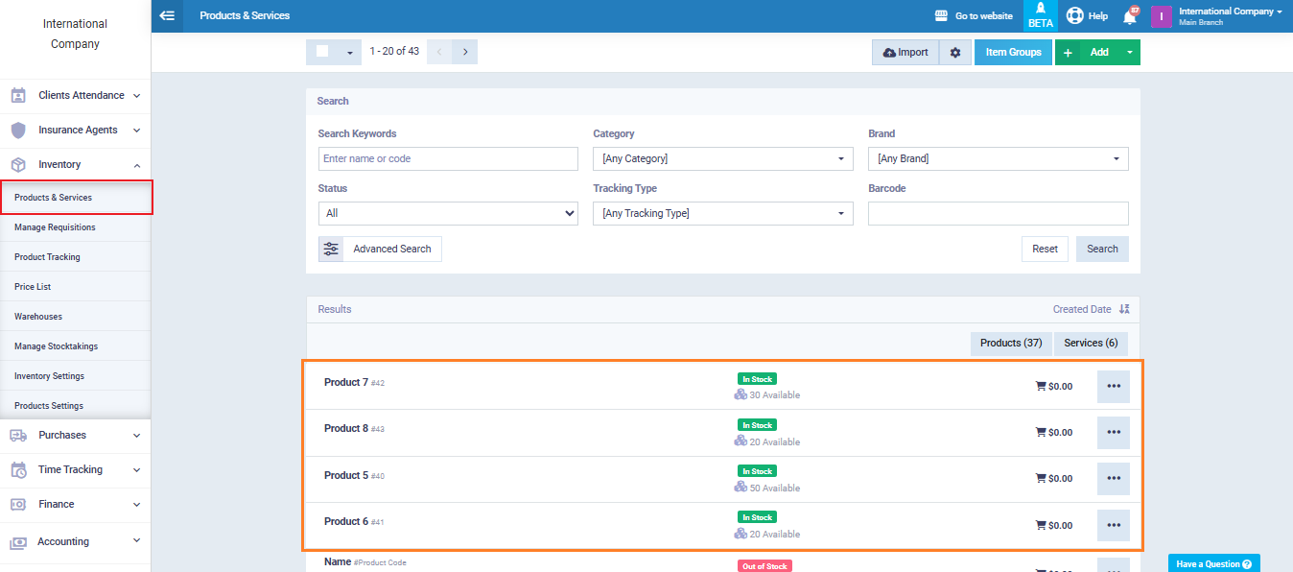The height and width of the screenshot is (572, 1293).
Task: Expand the Status dropdown
Action: click(448, 213)
